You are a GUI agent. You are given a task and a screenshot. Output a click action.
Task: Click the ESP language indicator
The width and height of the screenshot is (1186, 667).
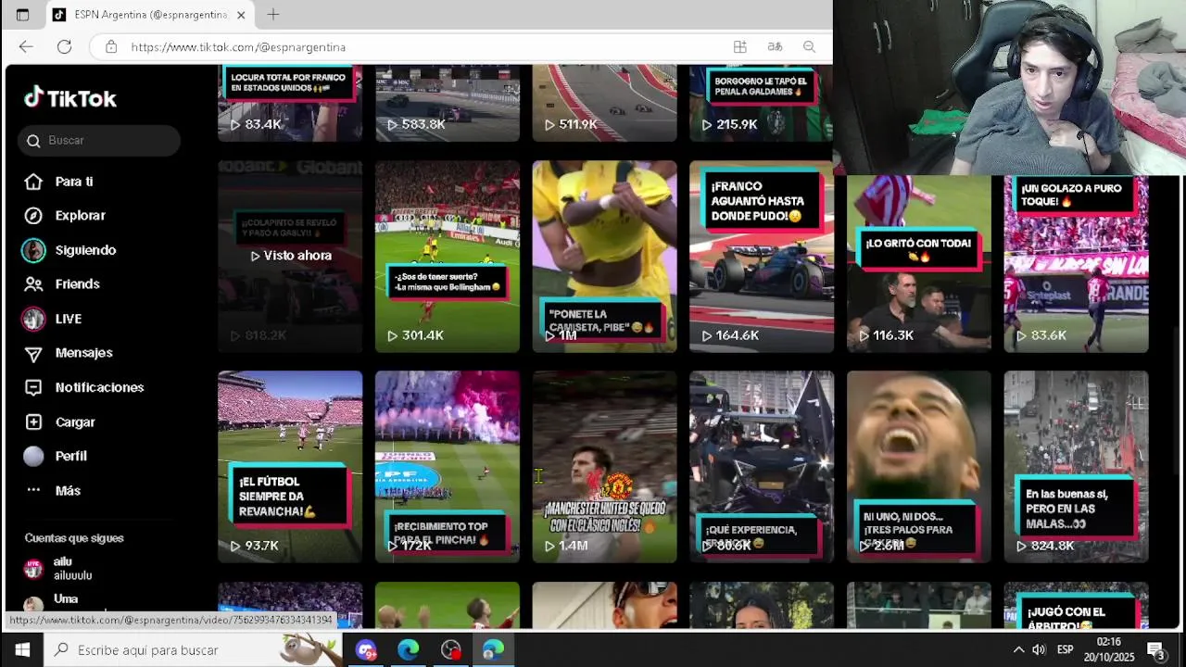pyautogui.click(x=1066, y=649)
